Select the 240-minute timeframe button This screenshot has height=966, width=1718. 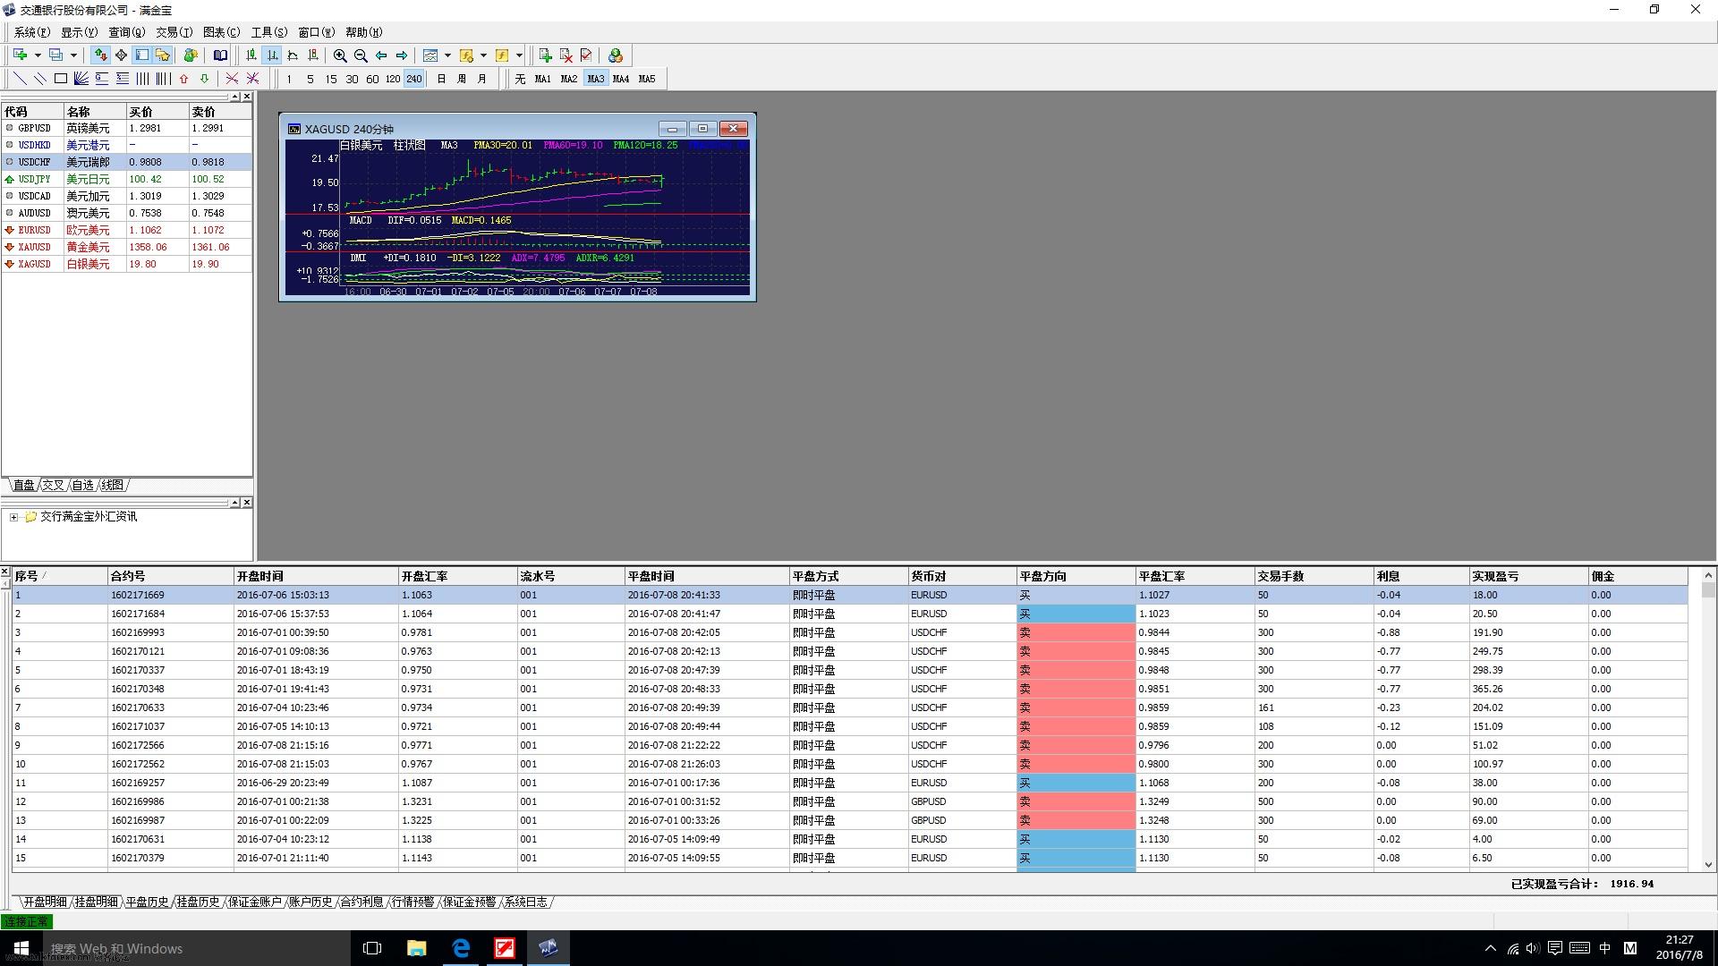(x=413, y=79)
